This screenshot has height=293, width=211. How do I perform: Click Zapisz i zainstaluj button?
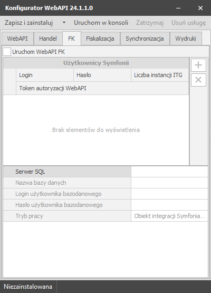coord(29,23)
